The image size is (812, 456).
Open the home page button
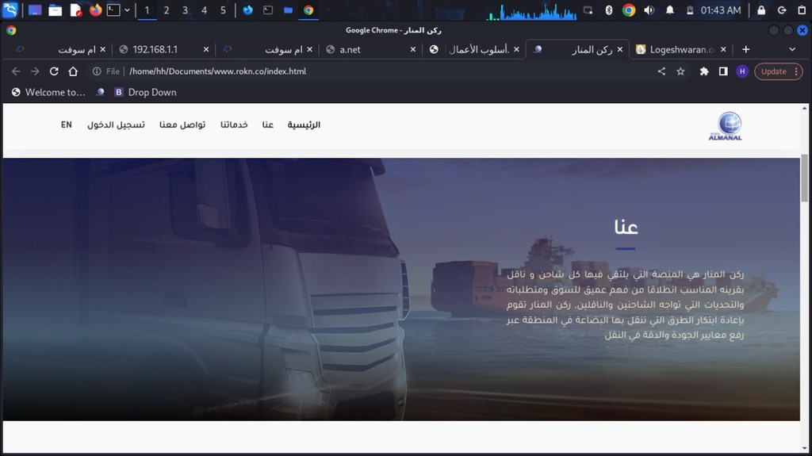coord(73,71)
